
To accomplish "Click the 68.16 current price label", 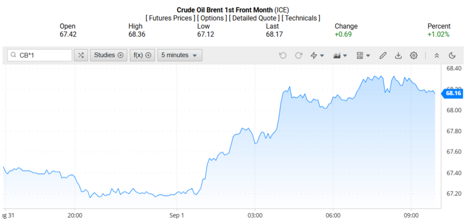I will 453,93.
